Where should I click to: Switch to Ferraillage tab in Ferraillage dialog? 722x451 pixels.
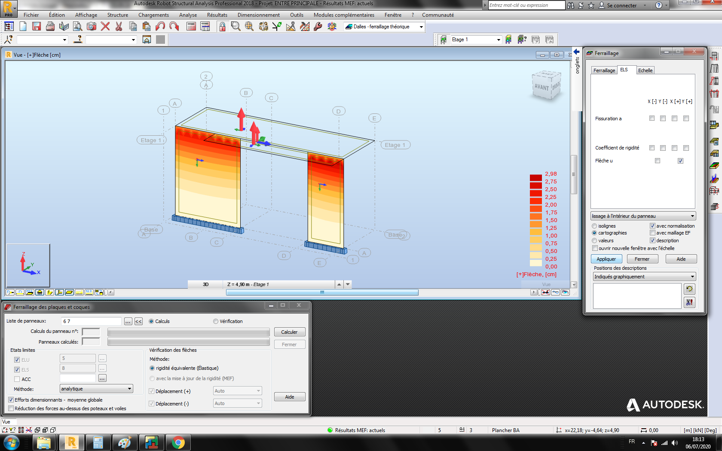604,70
